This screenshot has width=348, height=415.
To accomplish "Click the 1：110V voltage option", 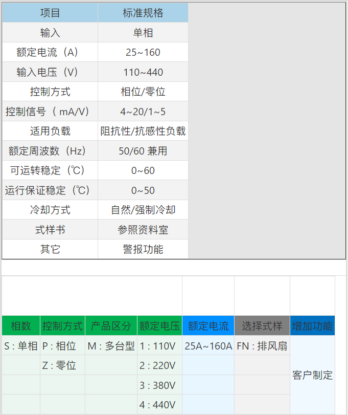I will point(159,345).
